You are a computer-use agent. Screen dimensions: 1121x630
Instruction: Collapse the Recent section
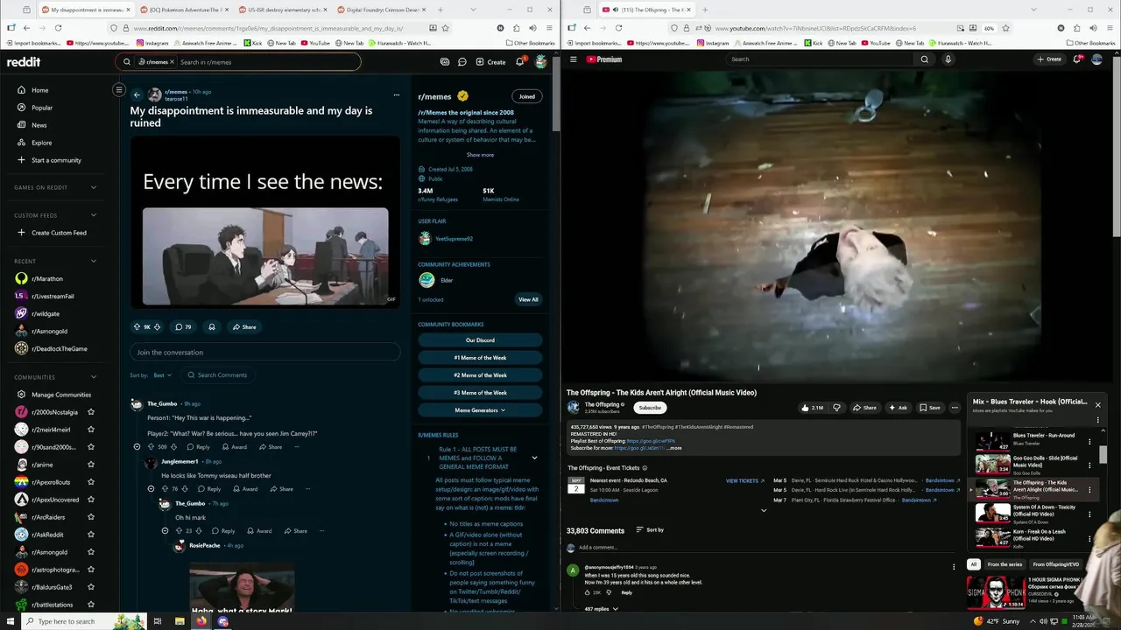coord(94,261)
